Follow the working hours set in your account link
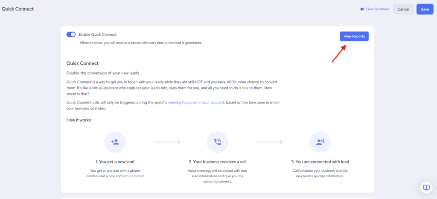 (196, 103)
